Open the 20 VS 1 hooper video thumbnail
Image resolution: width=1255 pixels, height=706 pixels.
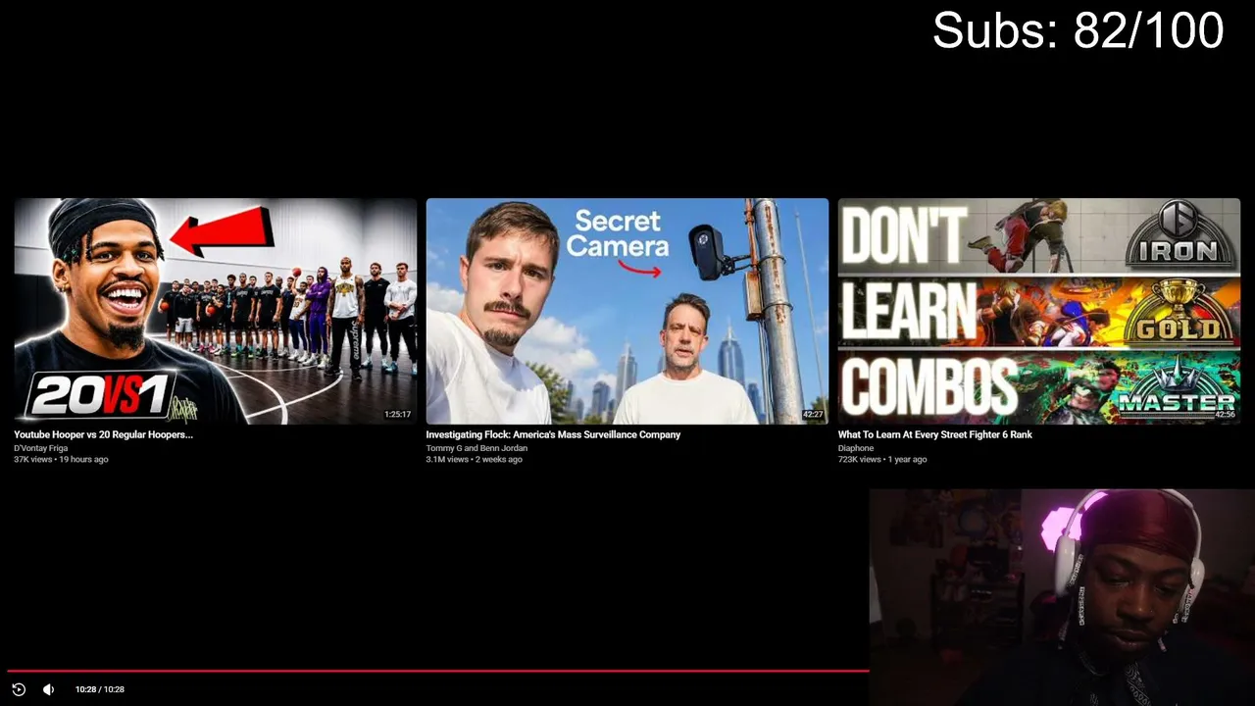[x=216, y=311]
